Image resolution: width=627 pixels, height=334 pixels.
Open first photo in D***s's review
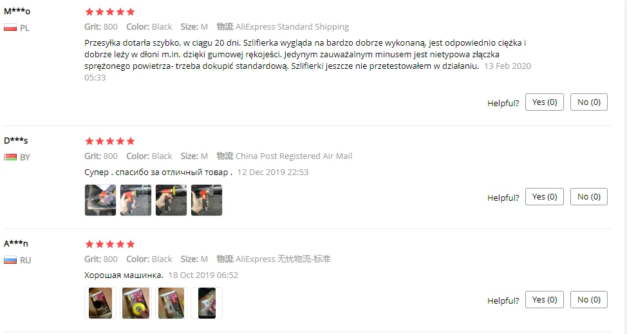100,200
